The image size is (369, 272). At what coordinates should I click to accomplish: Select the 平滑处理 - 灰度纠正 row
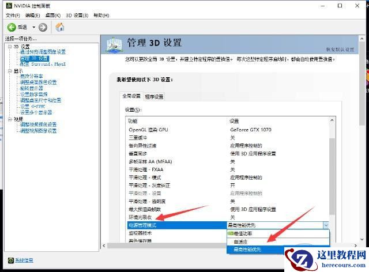coord(228,186)
